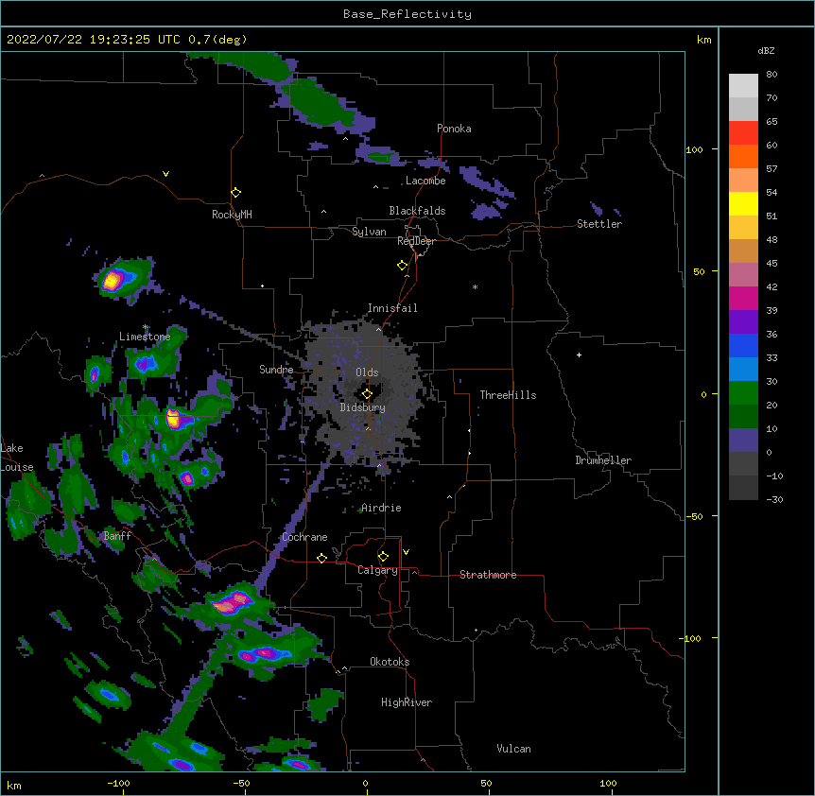Click the Strathmore label
815x796 pixels.
point(488,575)
